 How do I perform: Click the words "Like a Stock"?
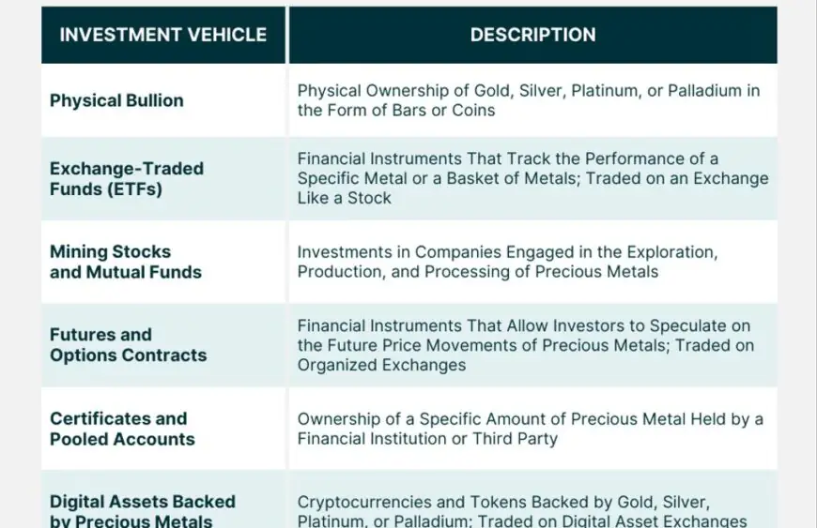[344, 198]
